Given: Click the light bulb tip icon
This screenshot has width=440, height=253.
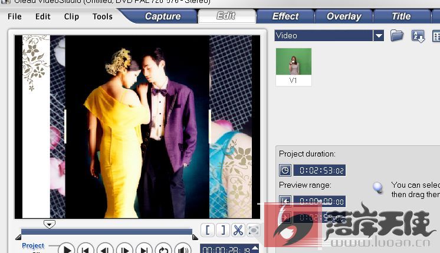Looking at the screenshot, I should tap(377, 187).
